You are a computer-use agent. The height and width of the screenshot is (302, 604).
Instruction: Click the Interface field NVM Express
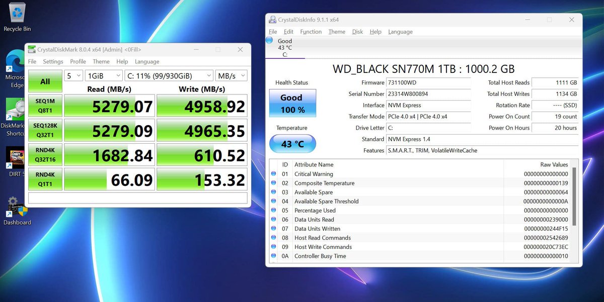click(428, 106)
